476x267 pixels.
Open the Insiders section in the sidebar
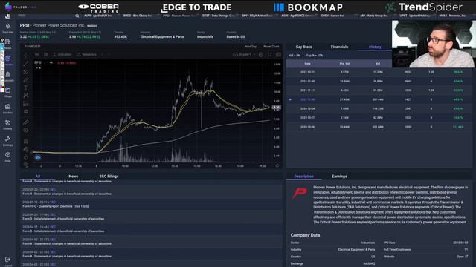[x=8, y=108]
